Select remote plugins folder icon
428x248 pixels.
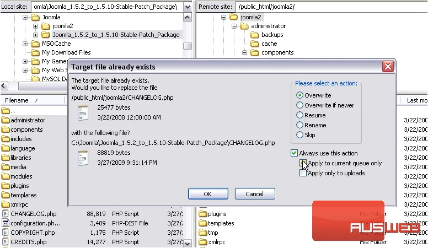tap(203, 214)
